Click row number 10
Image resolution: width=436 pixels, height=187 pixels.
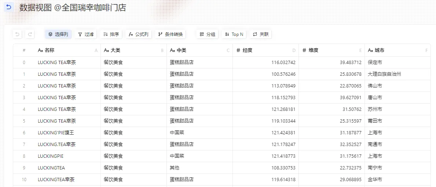pyautogui.click(x=24, y=180)
